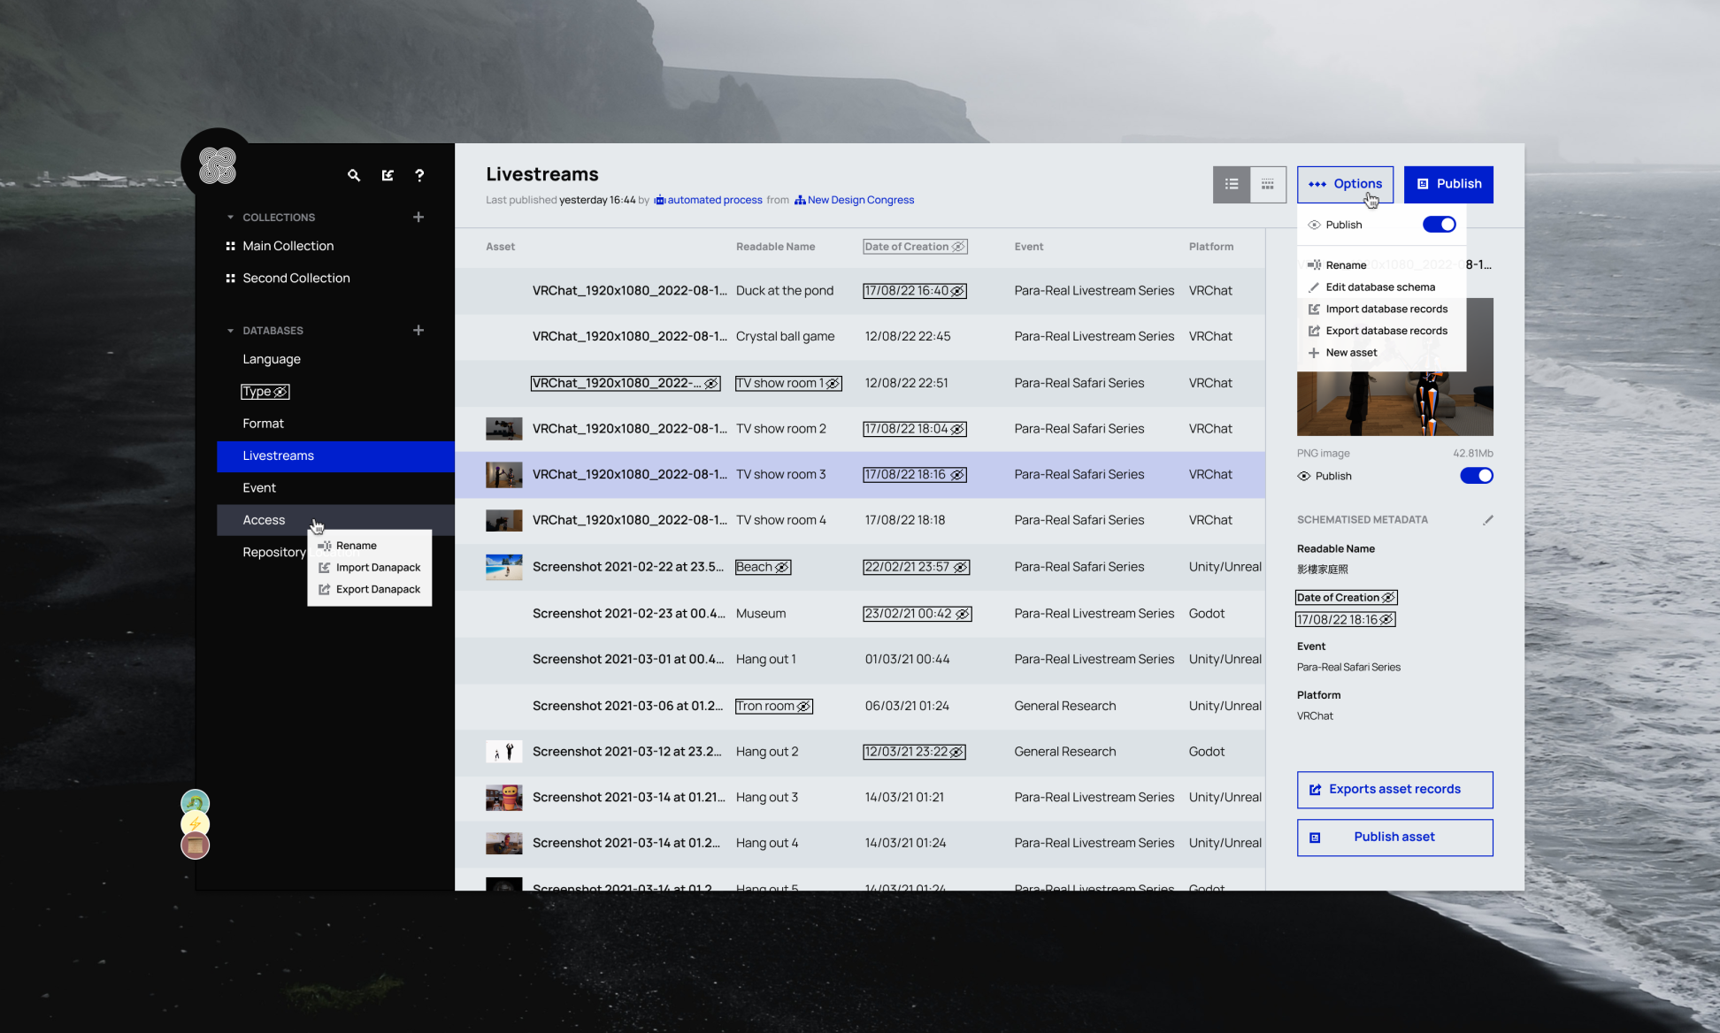
Task: Click the Publish asset button
Action: pyautogui.click(x=1394, y=838)
